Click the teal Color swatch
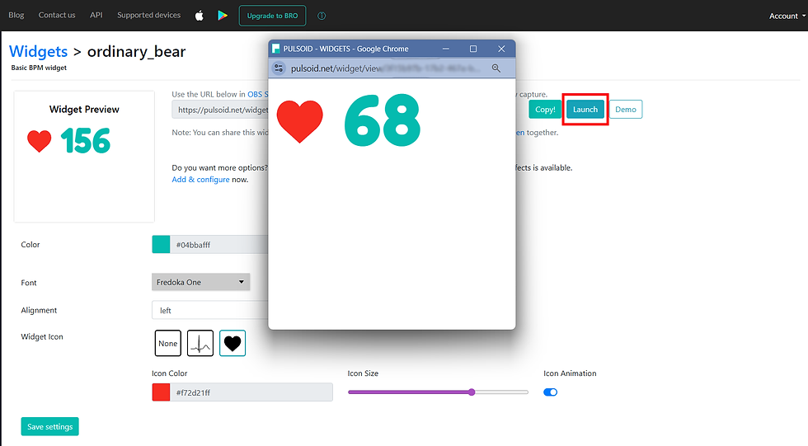This screenshot has width=808, height=446. [161, 245]
